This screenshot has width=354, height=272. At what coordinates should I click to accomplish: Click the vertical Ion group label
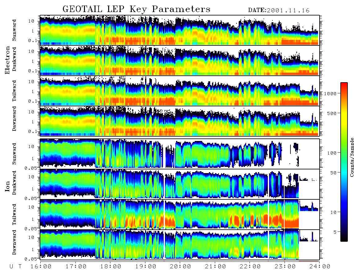[x=7, y=186]
